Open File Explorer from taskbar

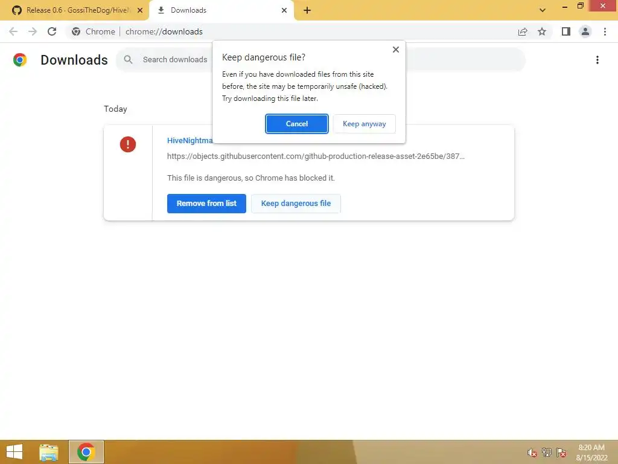[49, 452]
